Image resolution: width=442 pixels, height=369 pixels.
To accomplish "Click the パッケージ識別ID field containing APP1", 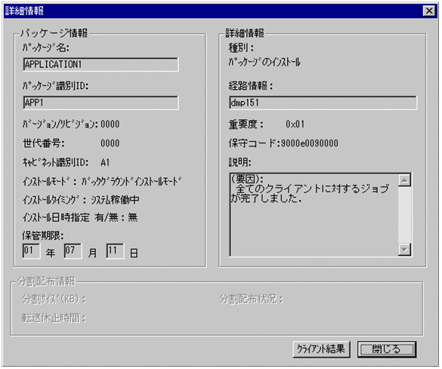I will 100,103.
